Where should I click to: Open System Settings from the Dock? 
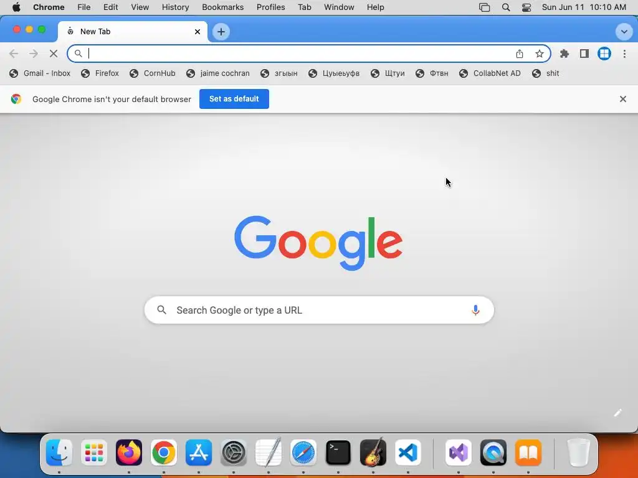[x=234, y=452]
